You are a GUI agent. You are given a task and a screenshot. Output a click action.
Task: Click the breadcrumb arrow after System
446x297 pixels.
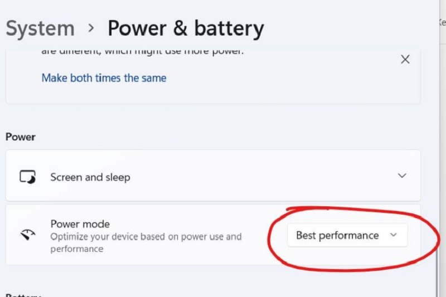click(91, 28)
